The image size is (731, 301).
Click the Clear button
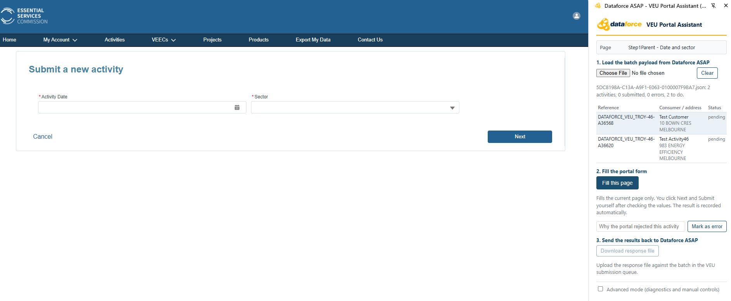pyautogui.click(x=707, y=73)
